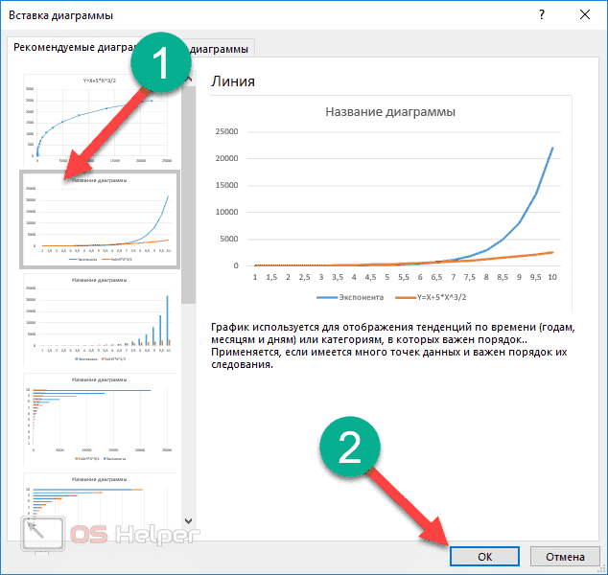Open the help question mark icon
This screenshot has height=575, width=608.
click(542, 15)
